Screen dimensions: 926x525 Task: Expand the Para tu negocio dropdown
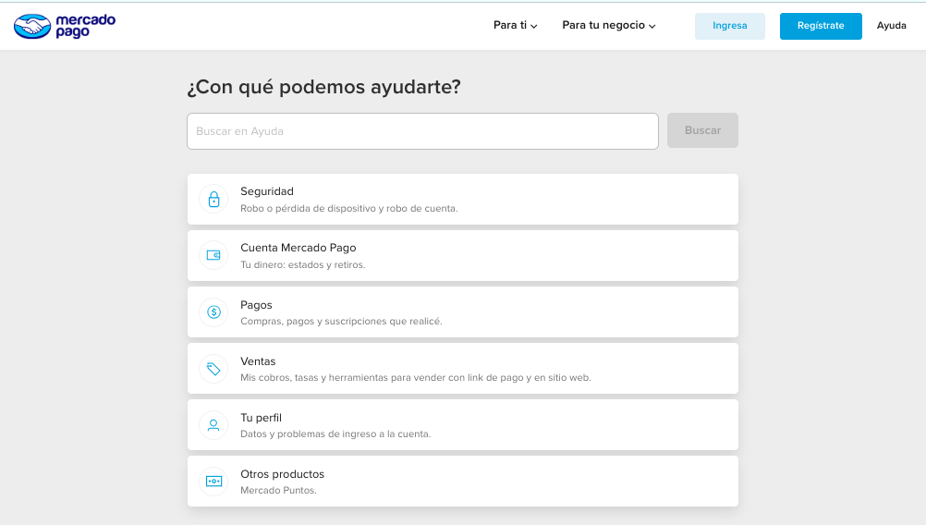[x=609, y=25]
